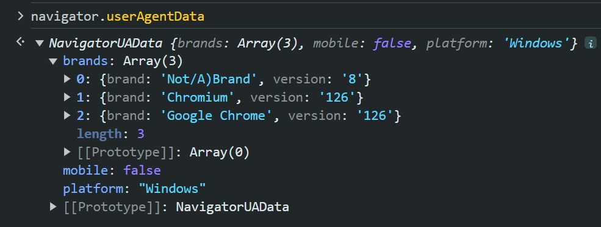Click the navigator.userAgentData command text
The image size is (601, 227).
pos(118,17)
